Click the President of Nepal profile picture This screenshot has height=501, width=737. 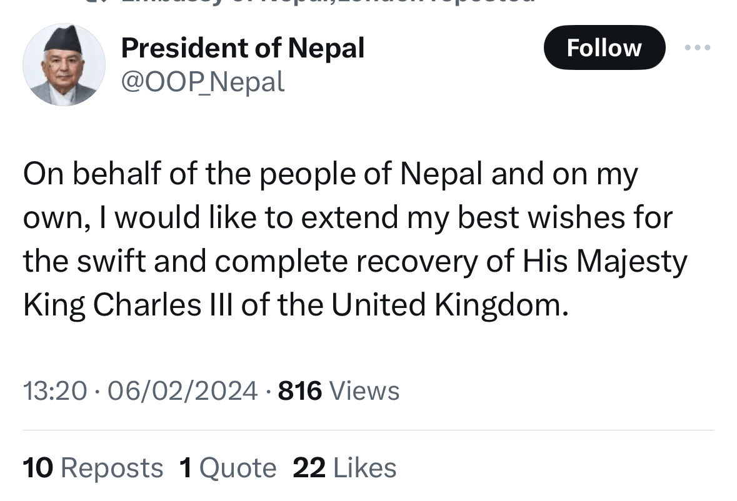click(64, 65)
